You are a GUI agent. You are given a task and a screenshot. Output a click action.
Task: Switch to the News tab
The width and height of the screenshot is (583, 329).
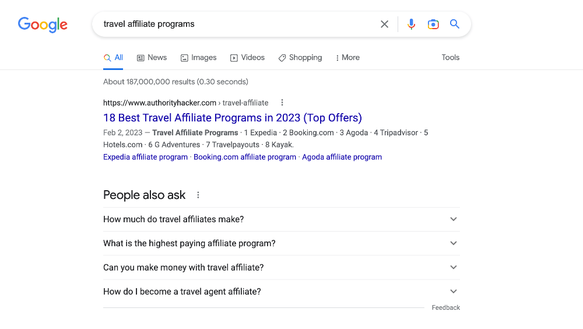(x=152, y=58)
